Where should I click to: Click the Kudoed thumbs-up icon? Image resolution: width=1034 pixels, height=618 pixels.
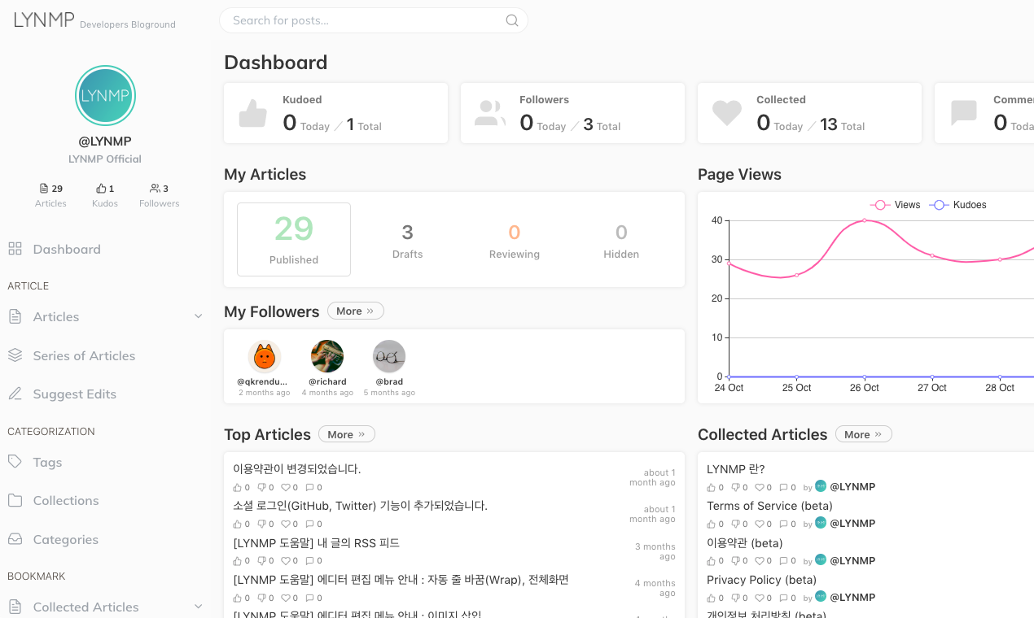pos(253,113)
